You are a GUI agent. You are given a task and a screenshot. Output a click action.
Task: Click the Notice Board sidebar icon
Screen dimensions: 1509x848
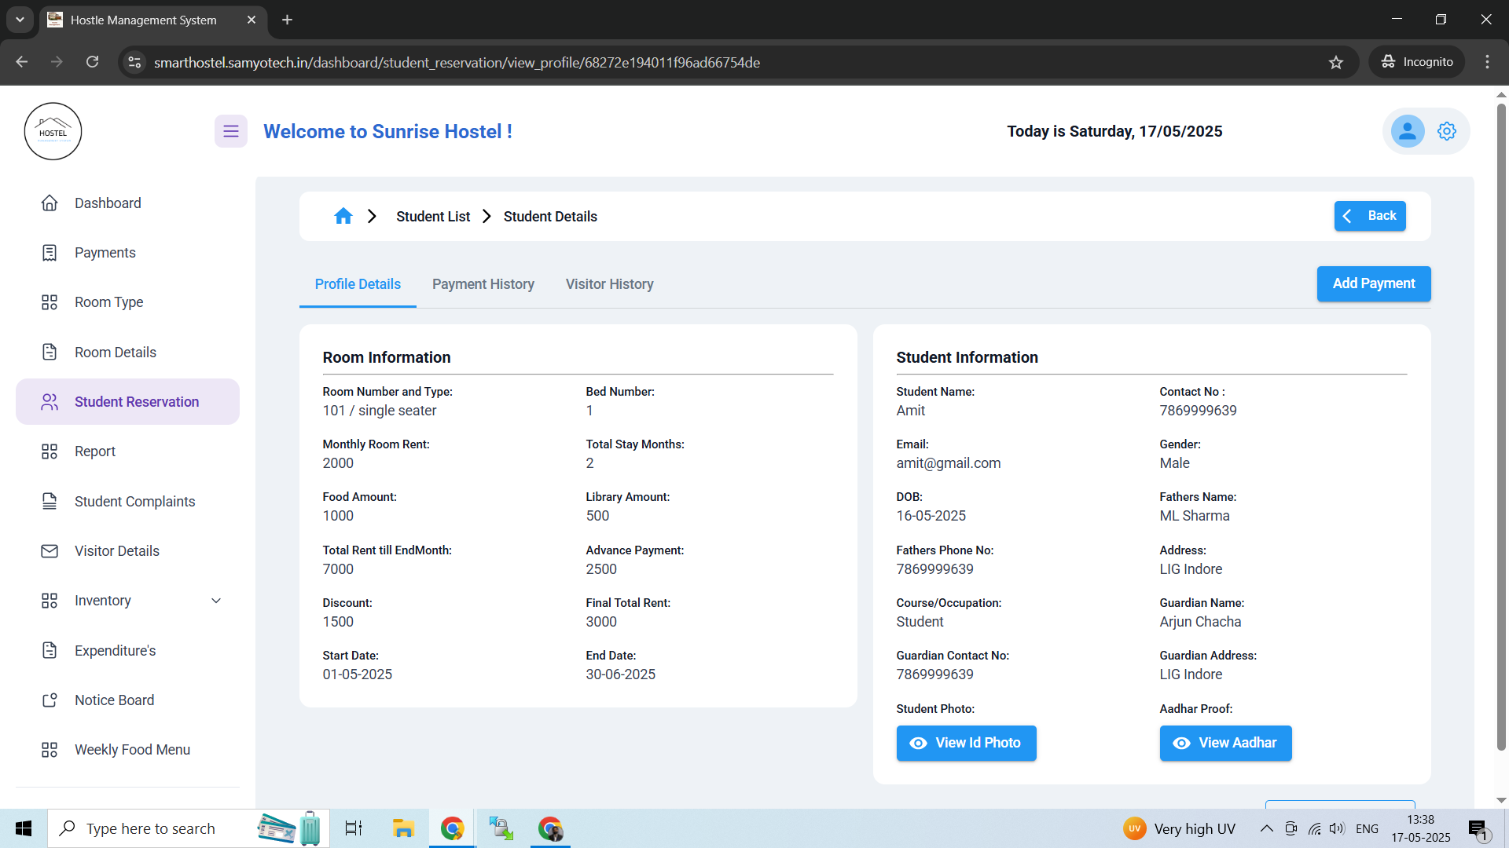click(50, 700)
